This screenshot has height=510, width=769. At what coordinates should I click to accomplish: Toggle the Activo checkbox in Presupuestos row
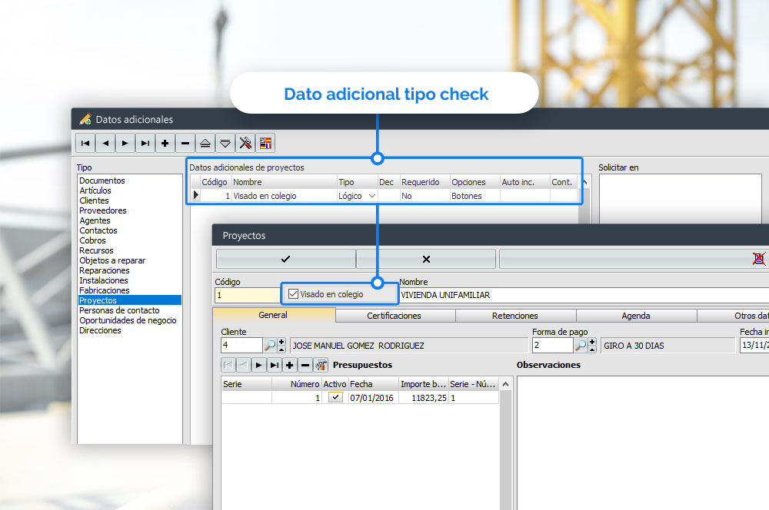pyautogui.click(x=335, y=398)
